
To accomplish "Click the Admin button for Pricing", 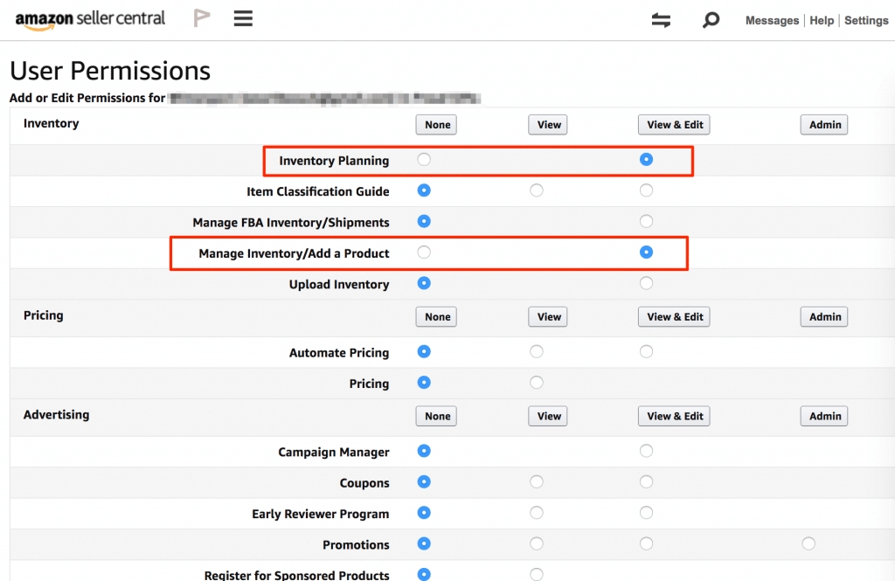I will [x=824, y=316].
